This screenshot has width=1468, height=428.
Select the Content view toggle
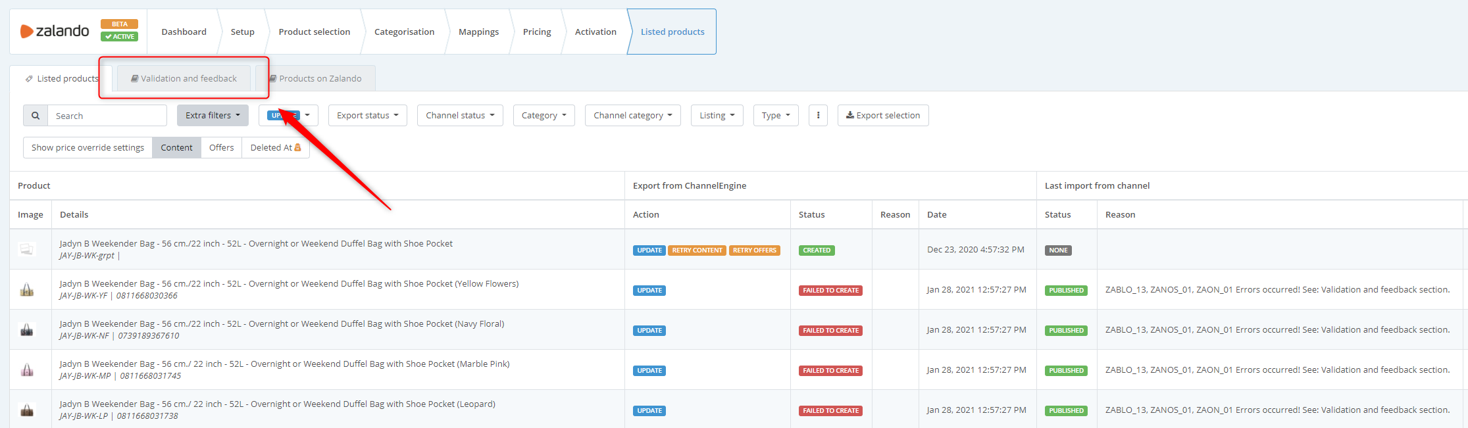click(176, 147)
